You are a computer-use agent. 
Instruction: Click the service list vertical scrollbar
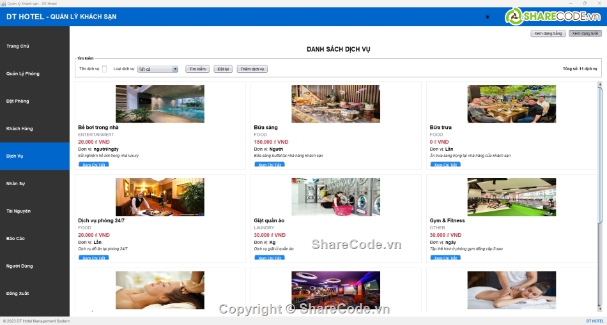600,155
